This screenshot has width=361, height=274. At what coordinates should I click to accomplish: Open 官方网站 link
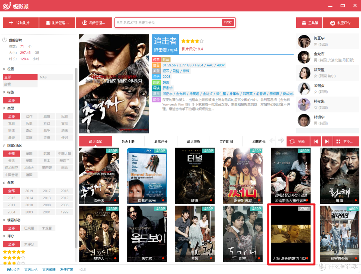point(31,270)
